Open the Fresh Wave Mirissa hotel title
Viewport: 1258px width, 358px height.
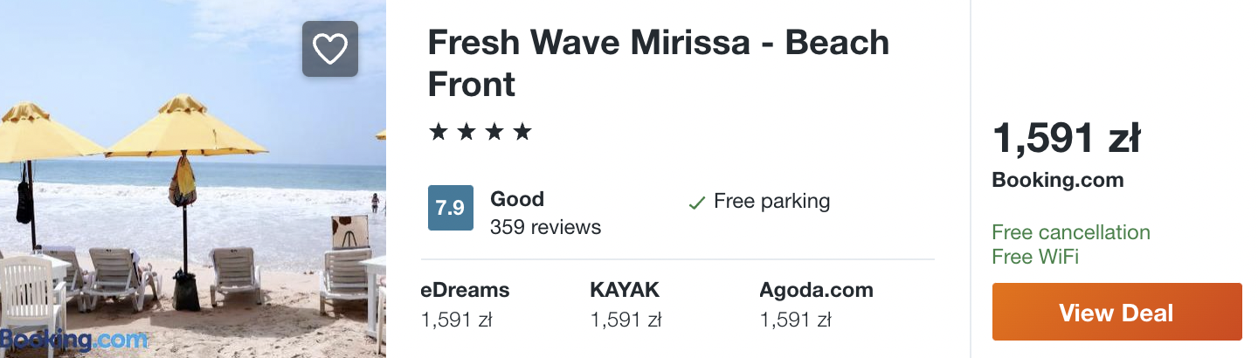point(657,63)
